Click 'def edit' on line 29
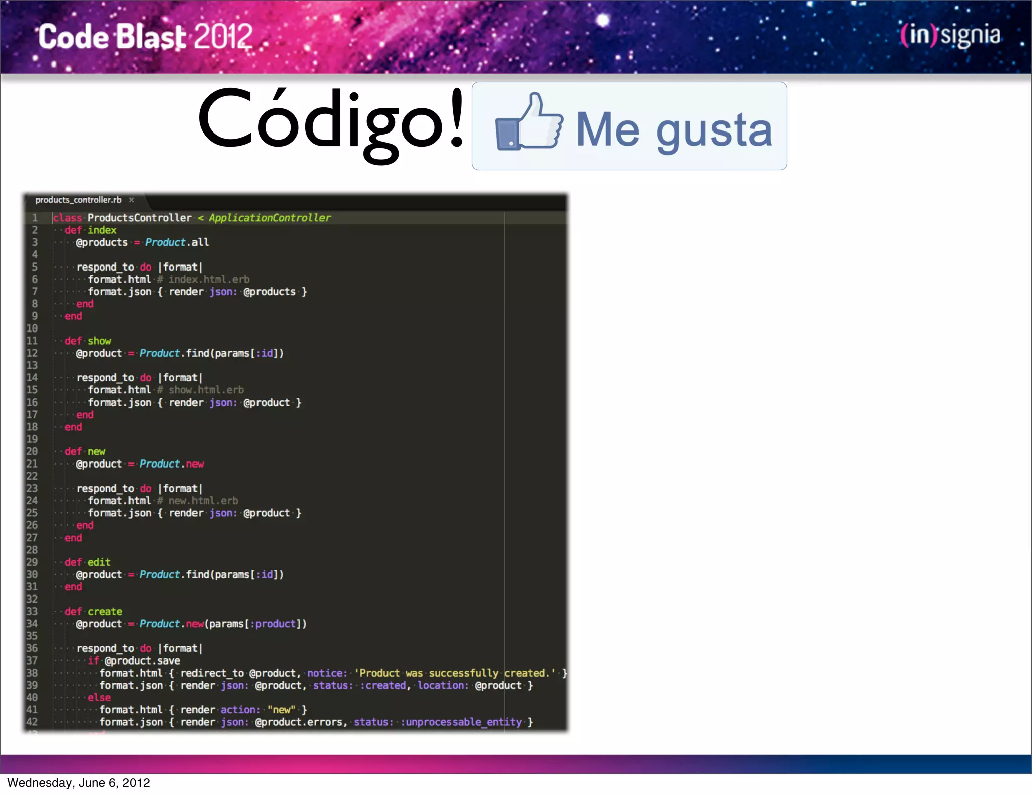 88,562
